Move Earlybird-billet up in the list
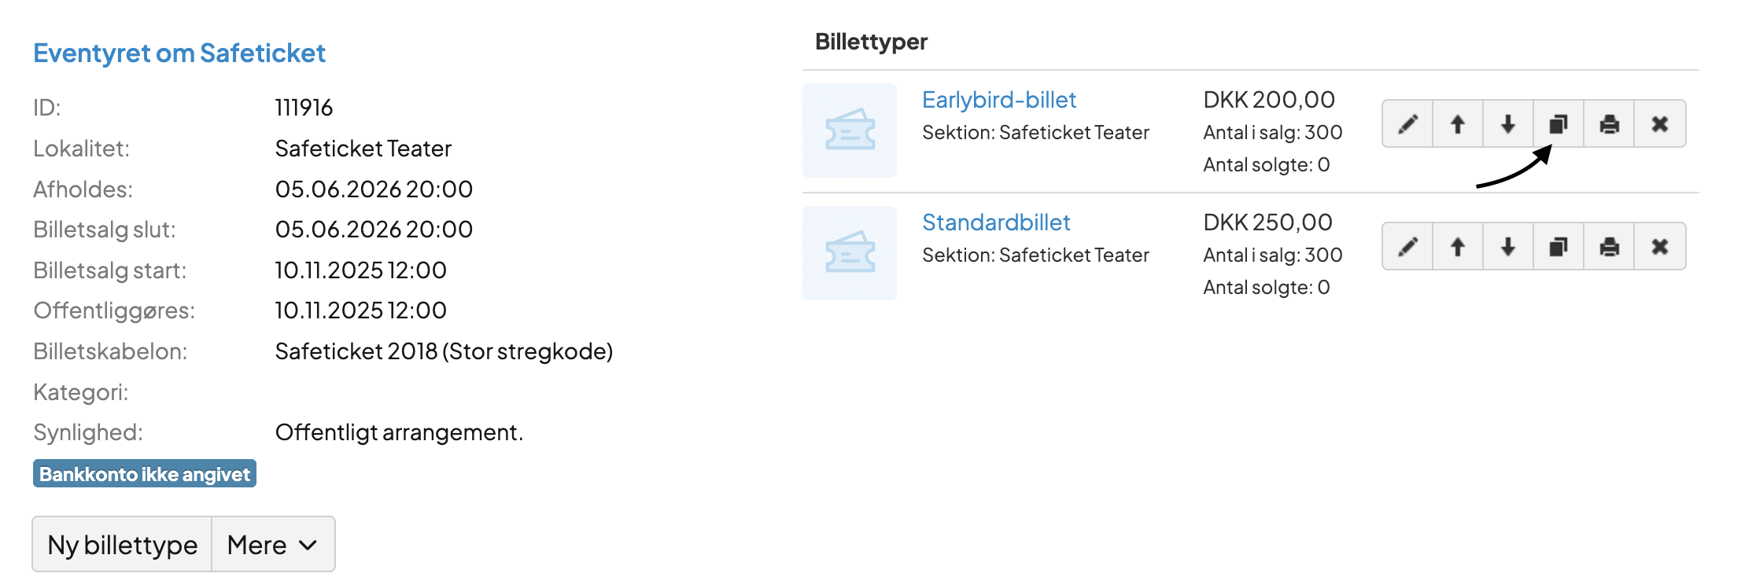 [1458, 124]
